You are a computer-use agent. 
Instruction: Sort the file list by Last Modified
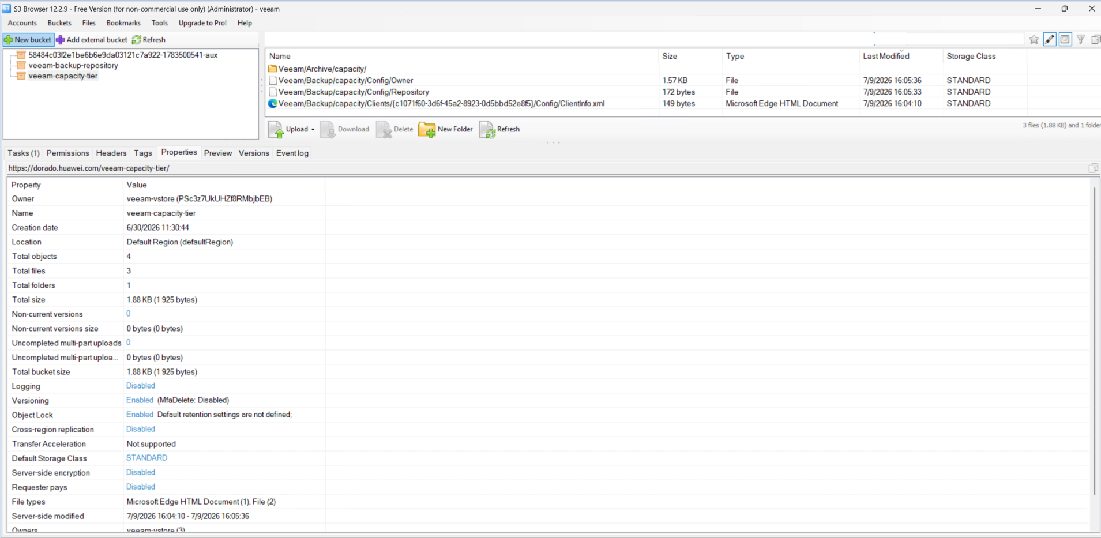[901, 56]
